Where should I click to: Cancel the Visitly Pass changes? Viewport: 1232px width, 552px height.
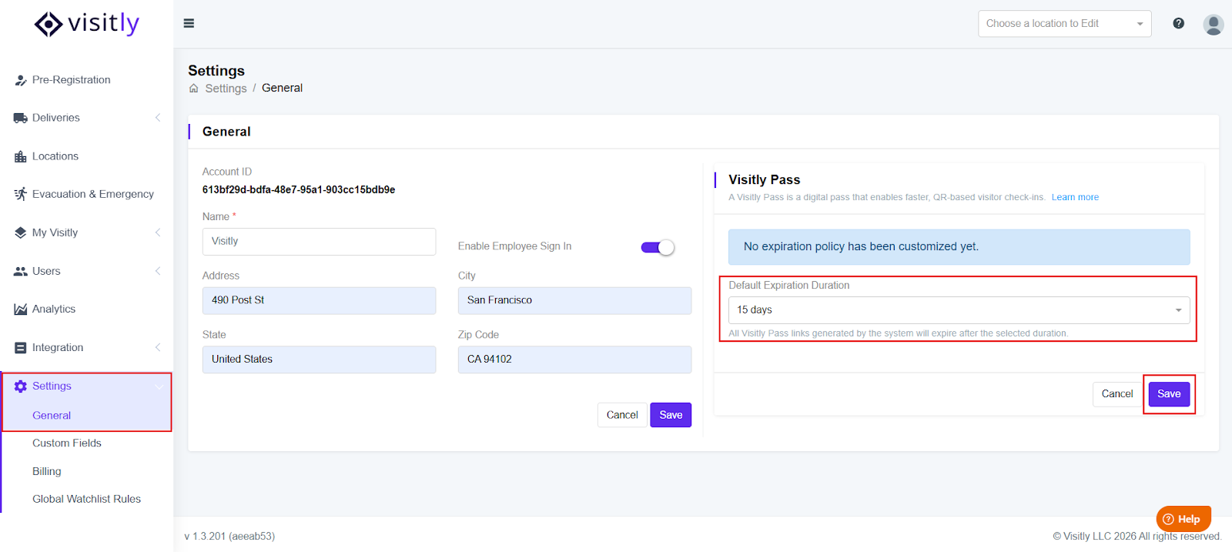(x=1117, y=394)
